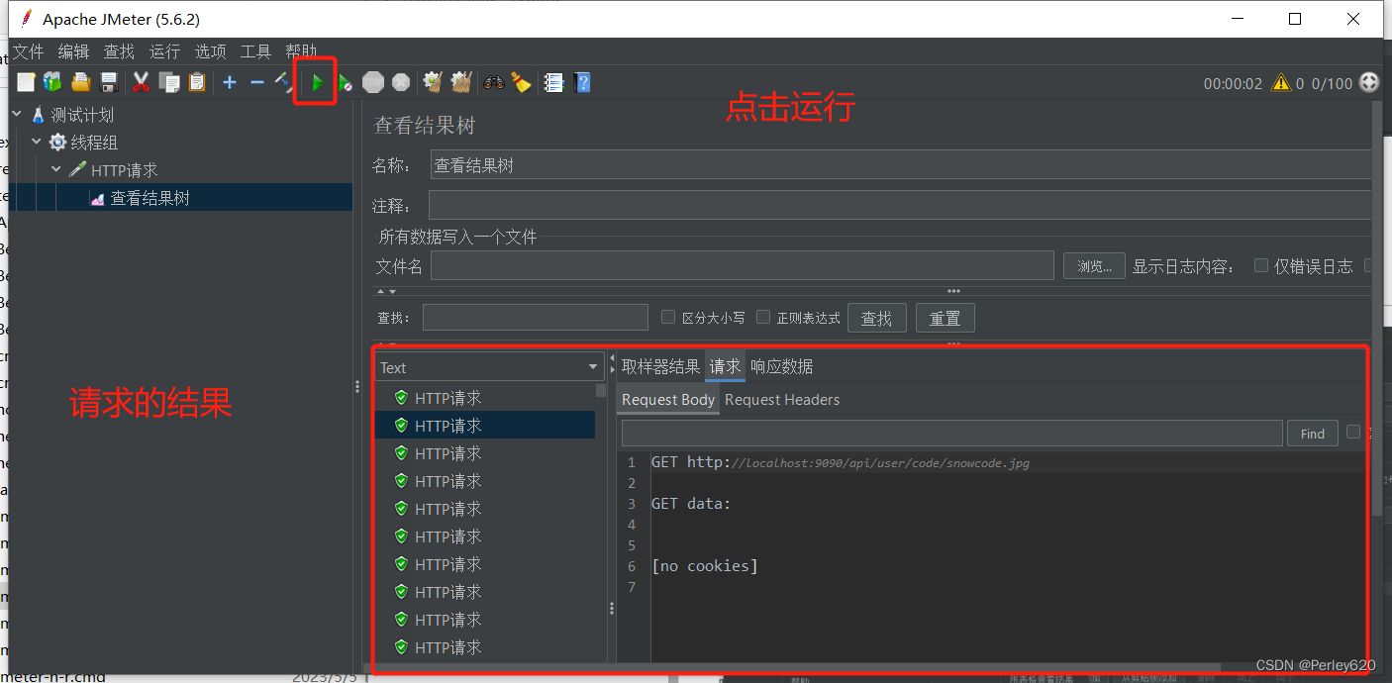Screen dimensions: 1392x683
Task: Cut selection using the scissors icon
Action: 141,83
